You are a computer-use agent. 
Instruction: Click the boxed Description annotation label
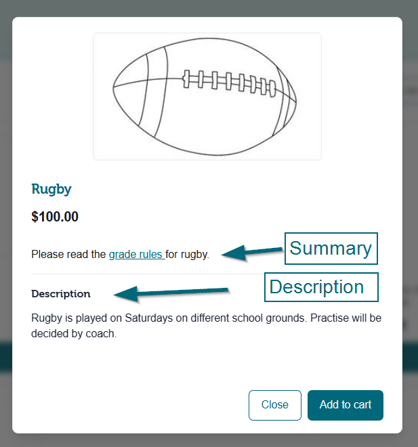[321, 286]
